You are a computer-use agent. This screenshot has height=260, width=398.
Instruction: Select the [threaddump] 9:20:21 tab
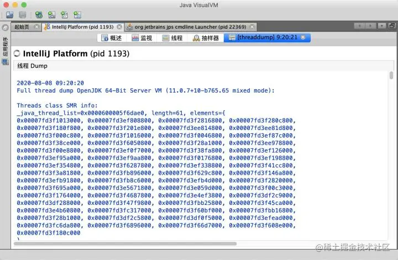click(268, 37)
